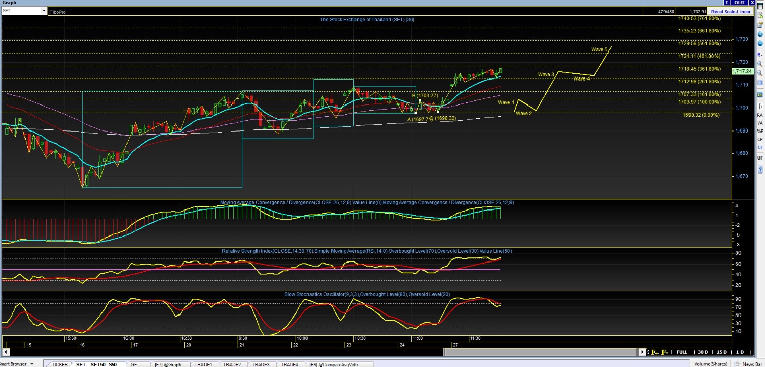765x367 pixels.
Task: Click the properties window icon in sidebar
Action: pyautogui.click(x=760, y=25)
